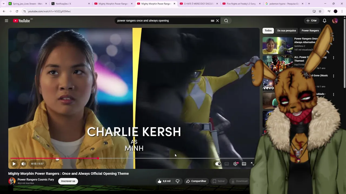Open a new browser tab
This screenshot has height=194, width=346.
(x=309, y=4)
